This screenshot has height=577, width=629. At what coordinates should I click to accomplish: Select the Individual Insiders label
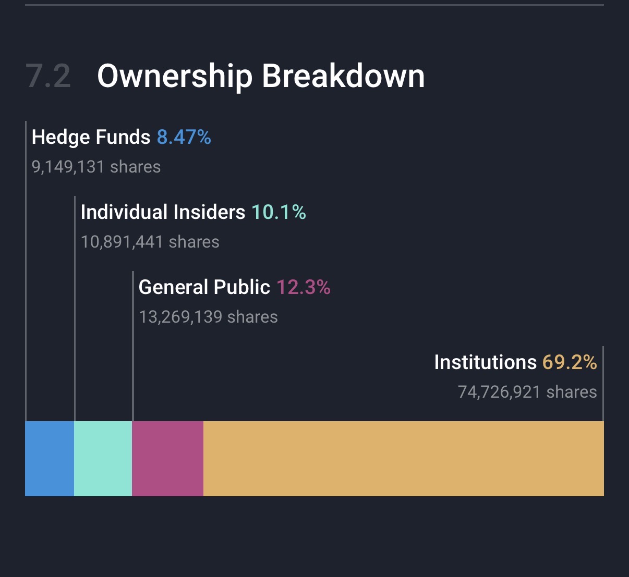tap(163, 212)
